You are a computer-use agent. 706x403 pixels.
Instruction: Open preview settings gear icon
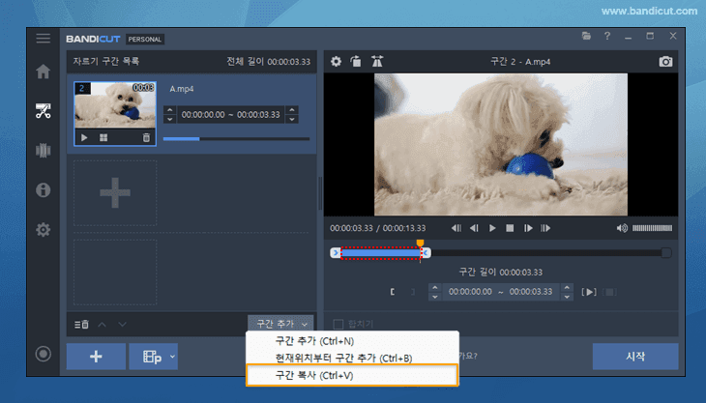[336, 61]
